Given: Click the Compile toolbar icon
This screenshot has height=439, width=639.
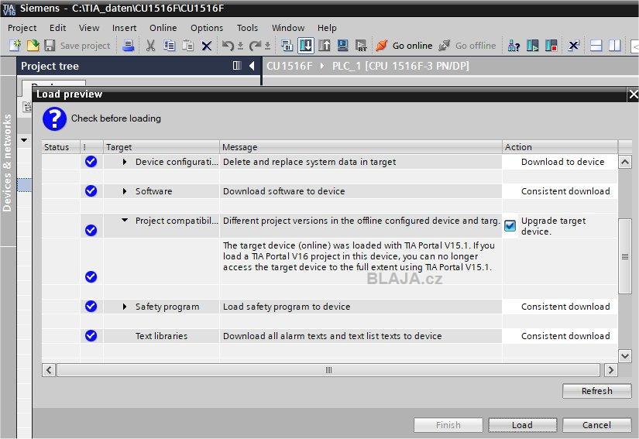Looking at the screenshot, I should [287, 45].
